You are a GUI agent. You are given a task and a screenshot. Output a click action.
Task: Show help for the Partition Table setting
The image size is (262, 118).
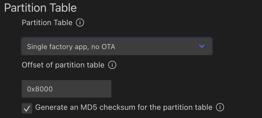[x=80, y=22]
